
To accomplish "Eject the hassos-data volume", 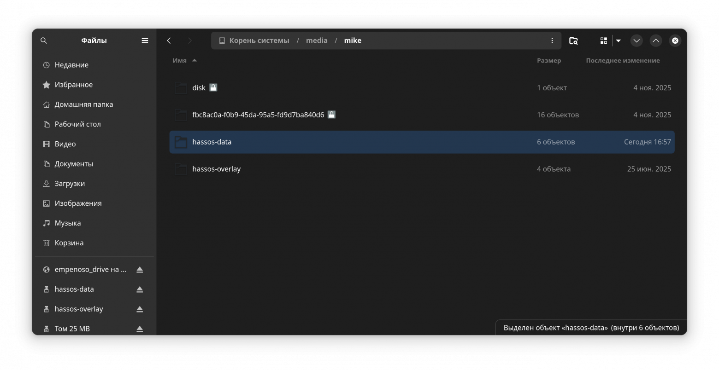I will pos(140,289).
